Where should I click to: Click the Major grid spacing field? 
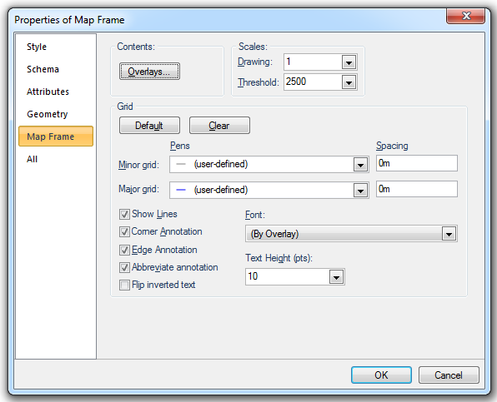click(x=417, y=189)
